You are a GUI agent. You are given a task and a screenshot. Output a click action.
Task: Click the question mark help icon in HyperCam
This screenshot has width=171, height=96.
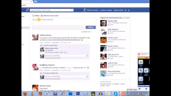pos(139,89)
